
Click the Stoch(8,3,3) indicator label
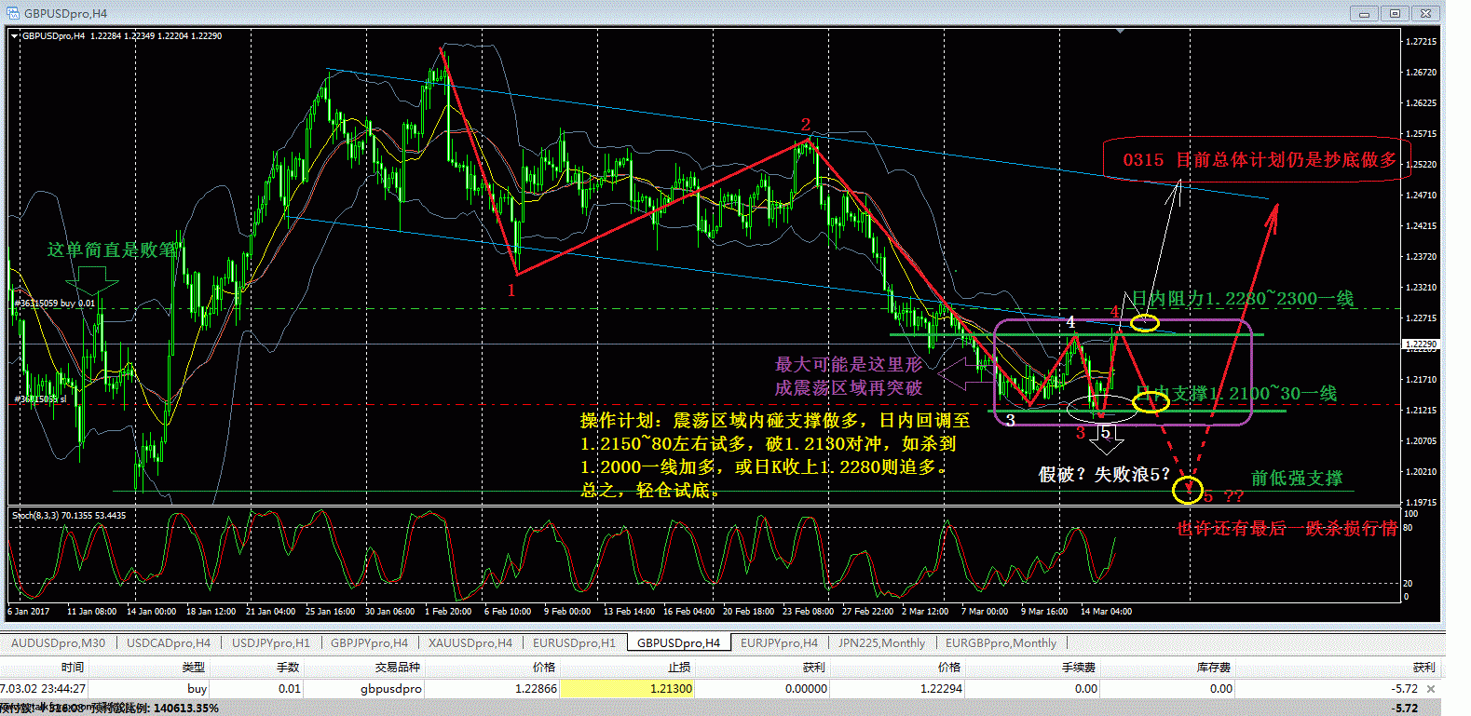(69, 515)
